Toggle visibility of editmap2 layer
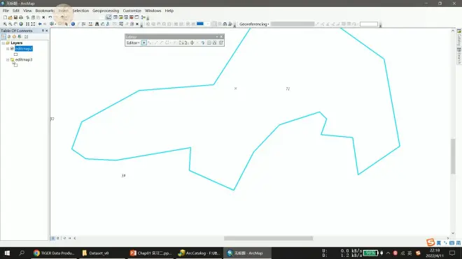The height and width of the screenshot is (259, 462). tap(12, 48)
